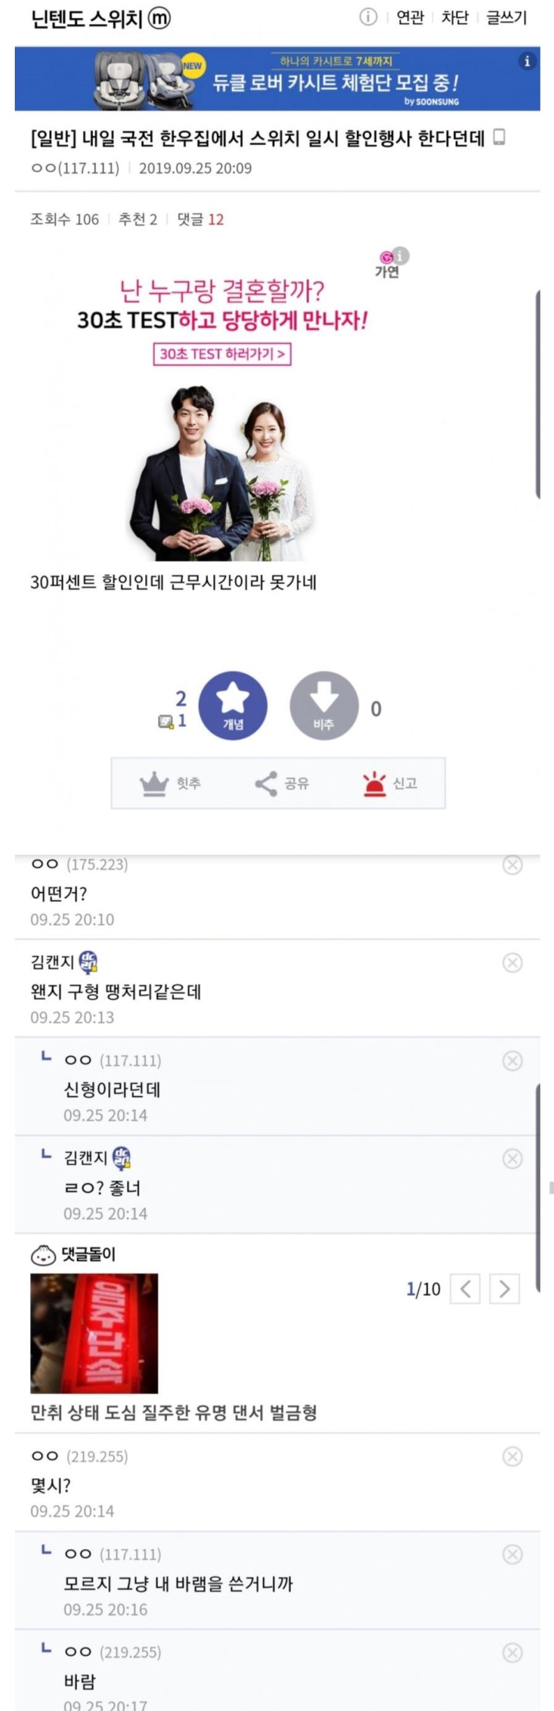Click the '30초 TEST 하러가기' button
Viewport: 554px width, 1711px height.
point(222,354)
